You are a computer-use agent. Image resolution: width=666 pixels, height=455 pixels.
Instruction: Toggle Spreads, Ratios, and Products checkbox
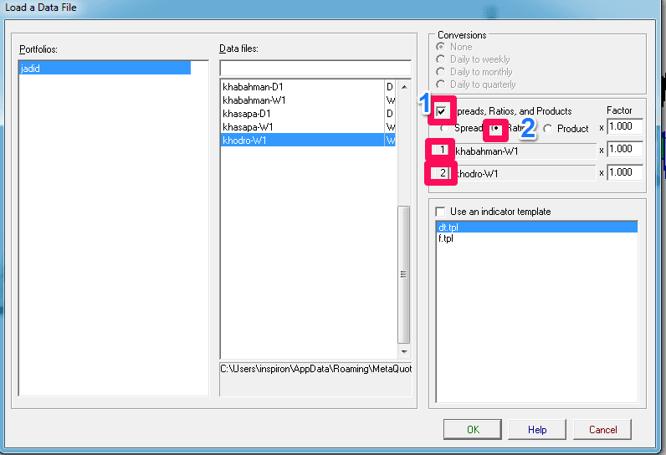[x=441, y=111]
